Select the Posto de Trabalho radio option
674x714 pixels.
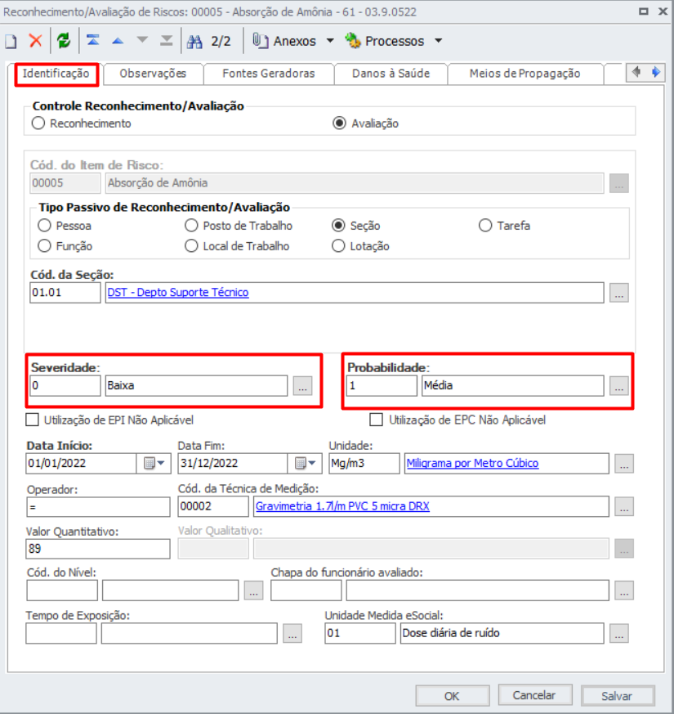pos(191,226)
